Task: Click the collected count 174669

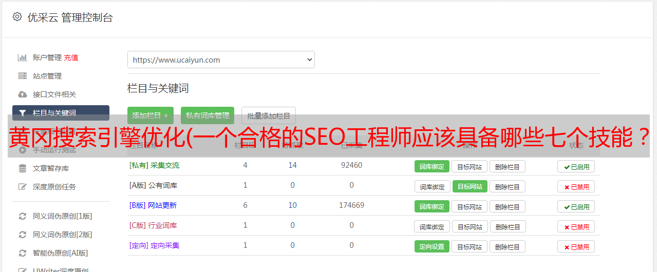Action: coord(351,205)
